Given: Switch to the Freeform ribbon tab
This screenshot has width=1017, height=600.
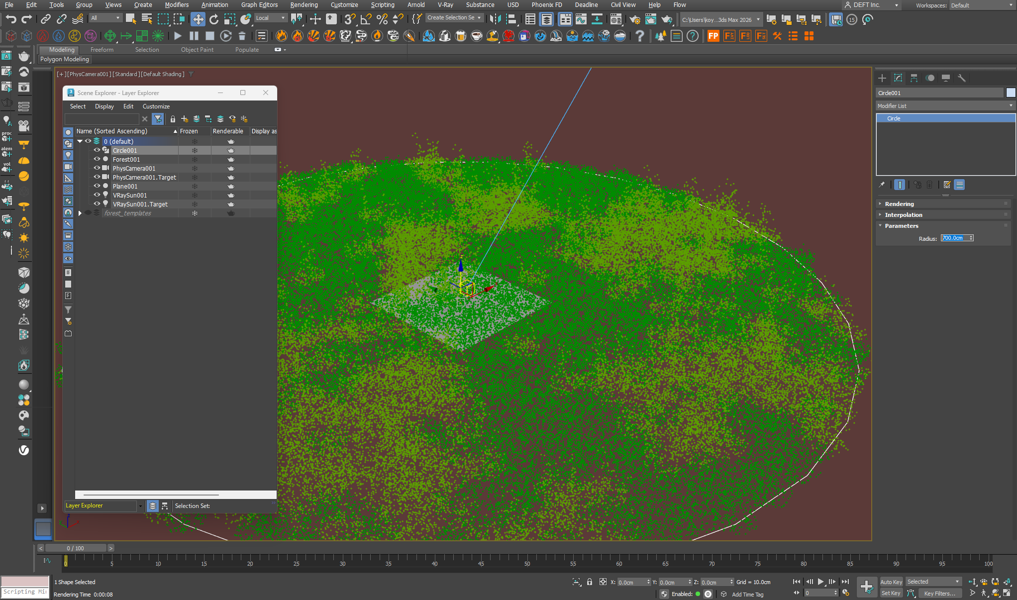Looking at the screenshot, I should pyautogui.click(x=102, y=50).
